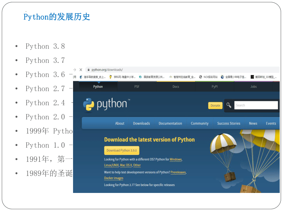Click the heading Download the latest version of Python
Viewport: 283px width, 212px height.
pyautogui.click(x=149, y=140)
